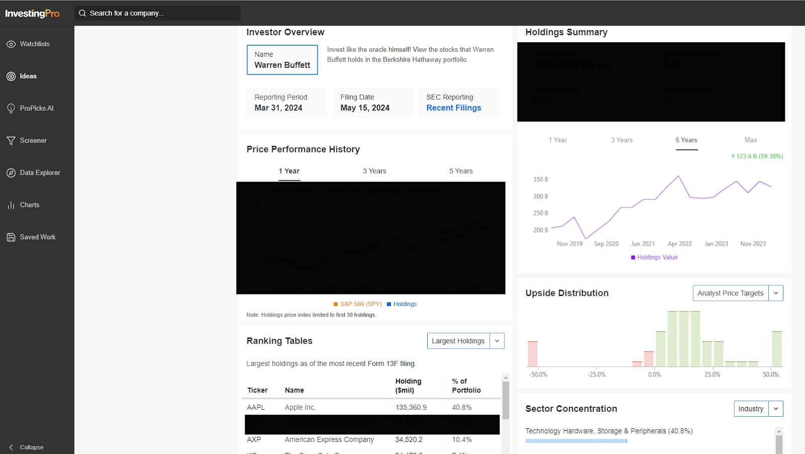
Task: Open the Ideas target icon
Action: click(11, 77)
